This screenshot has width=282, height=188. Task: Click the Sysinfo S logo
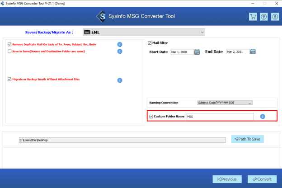(x=102, y=16)
